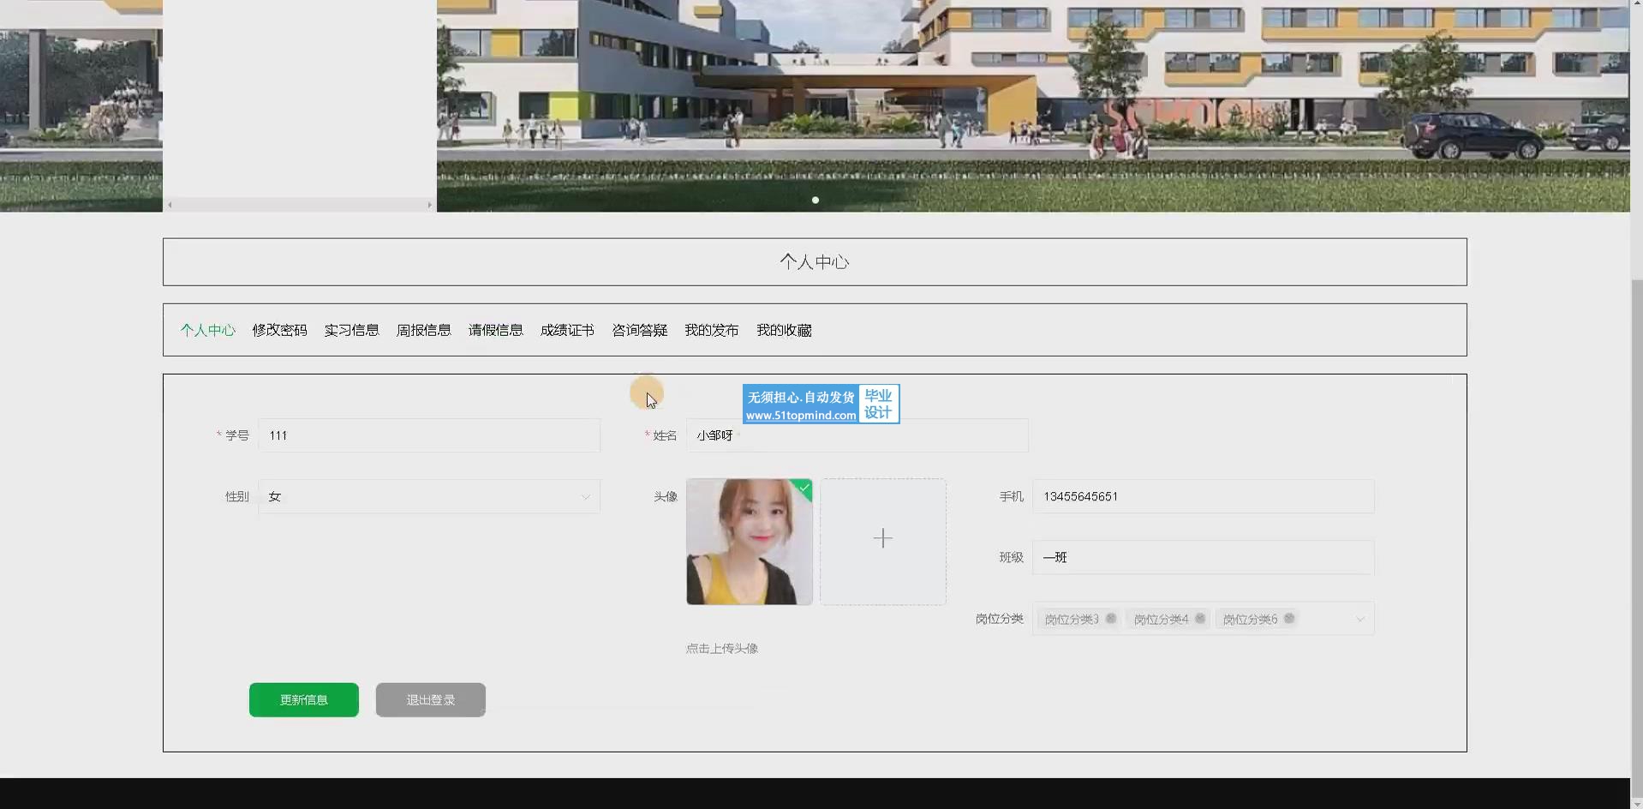Click the right arrow of horizontal scrollbar
1643x809 pixels.
(x=429, y=205)
